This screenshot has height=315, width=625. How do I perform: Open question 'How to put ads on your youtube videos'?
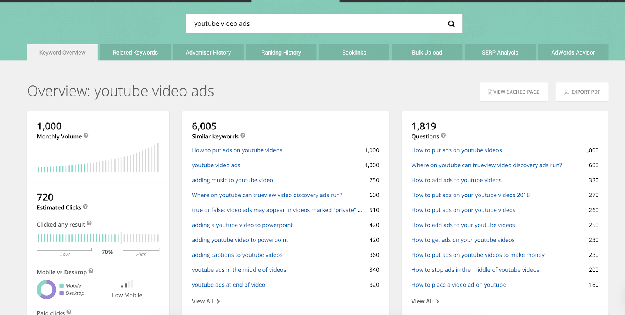(463, 210)
